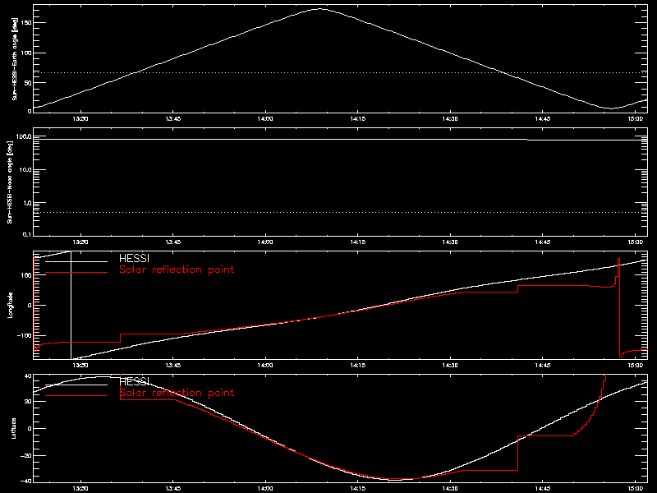Click the 100.0 tick label on Moon angle axis

pos(23,136)
